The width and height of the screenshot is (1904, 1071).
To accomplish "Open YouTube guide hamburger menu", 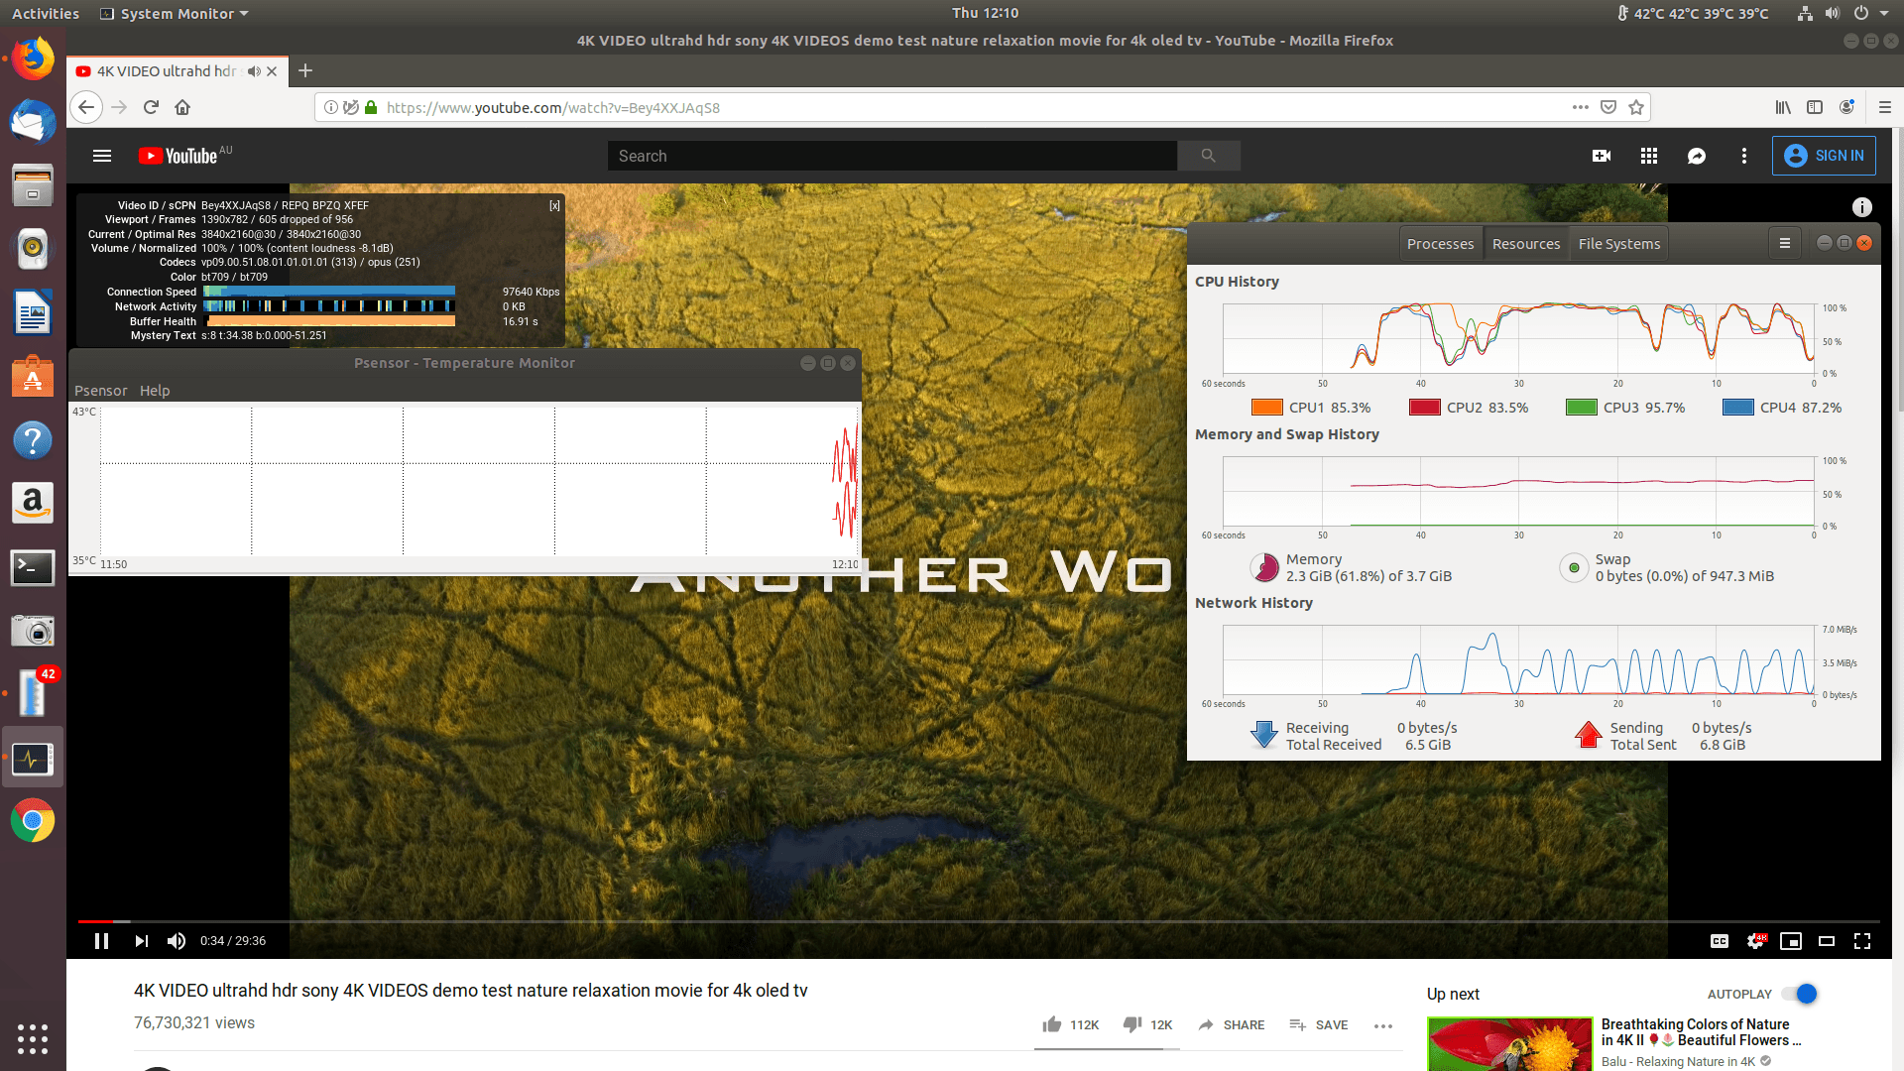I will click(102, 156).
